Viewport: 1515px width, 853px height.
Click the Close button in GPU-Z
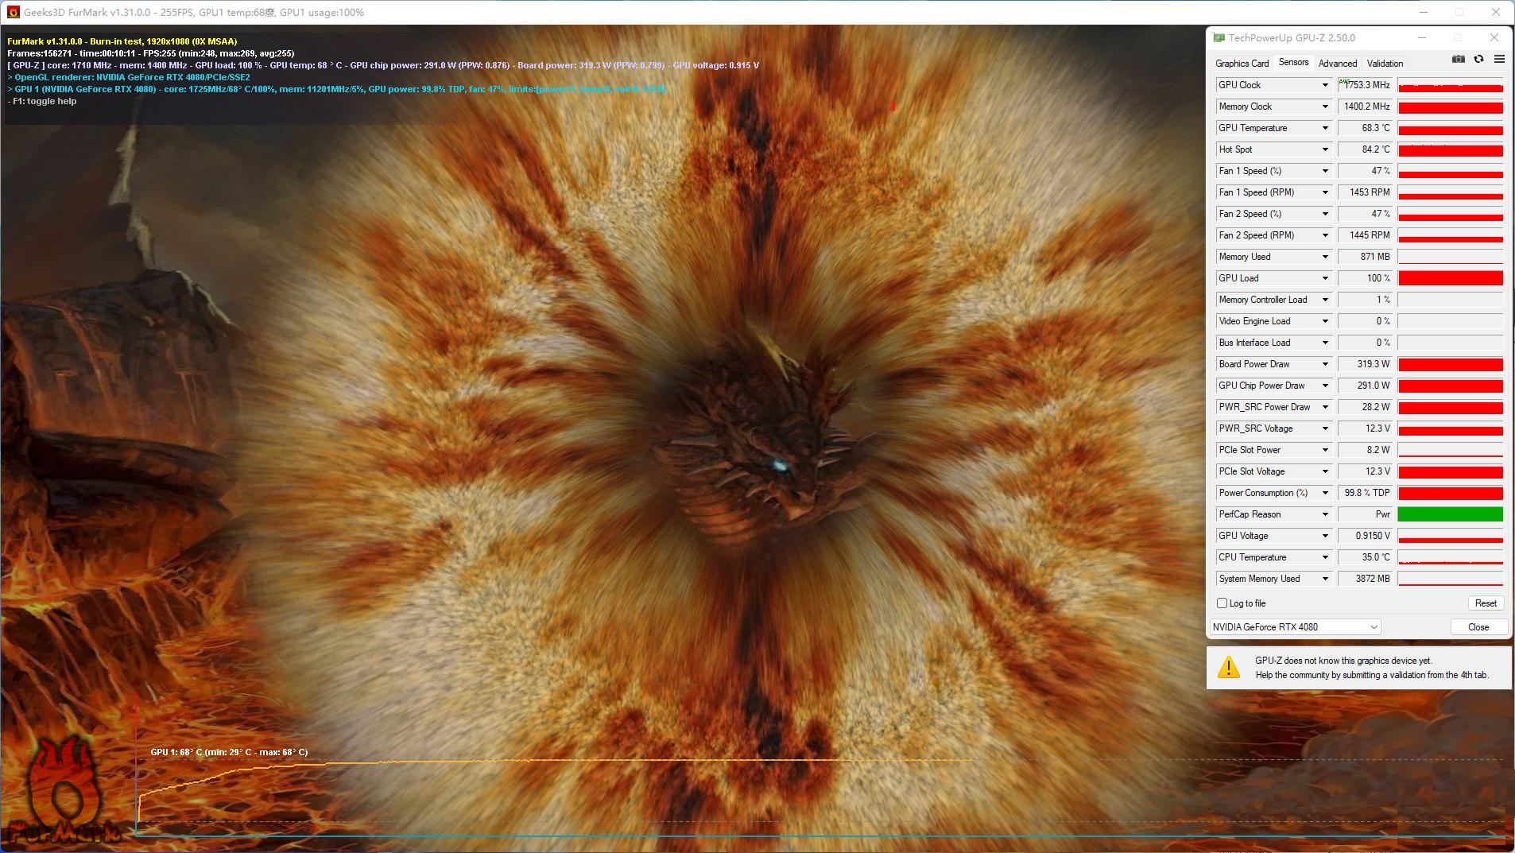(1478, 627)
